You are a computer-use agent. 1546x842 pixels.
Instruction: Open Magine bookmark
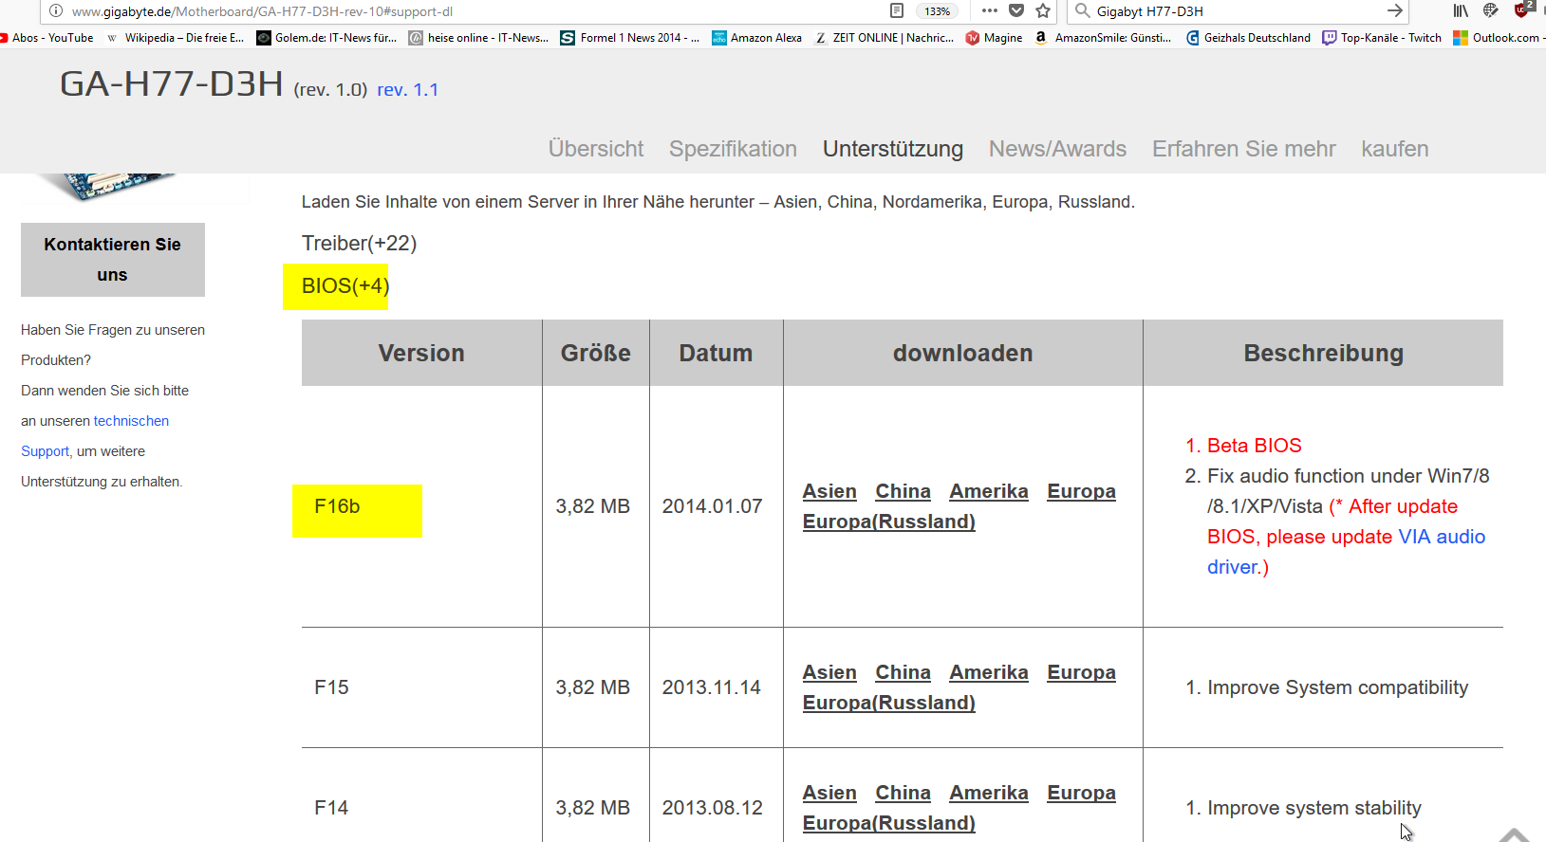994,38
